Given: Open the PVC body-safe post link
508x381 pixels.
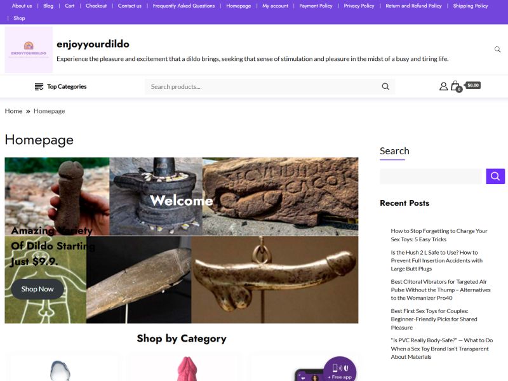Looking at the screenshot, I should click(441, 349).
